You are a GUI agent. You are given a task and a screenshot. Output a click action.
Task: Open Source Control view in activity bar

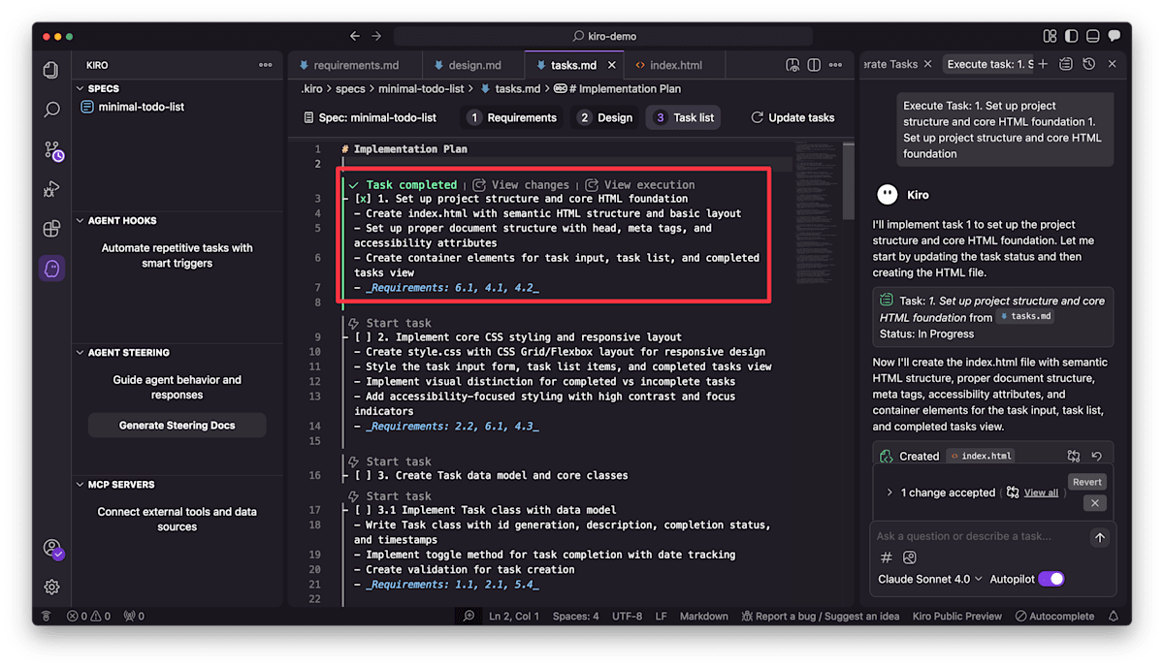coord(51,150)
